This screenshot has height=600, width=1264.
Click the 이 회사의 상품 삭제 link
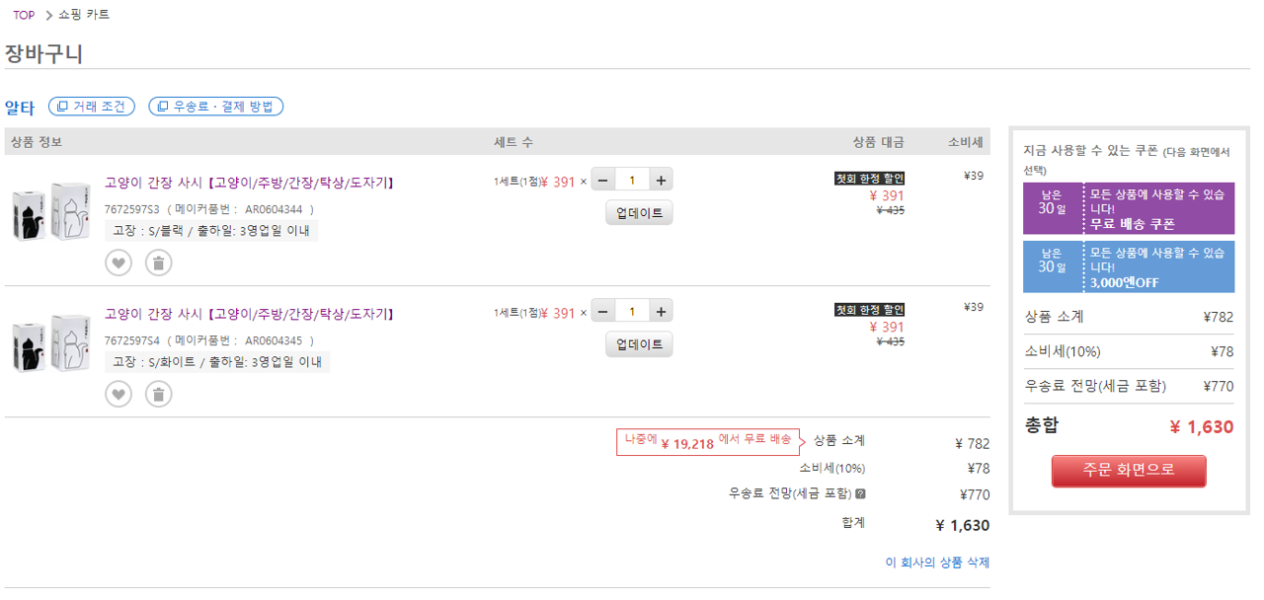[937, 562]
